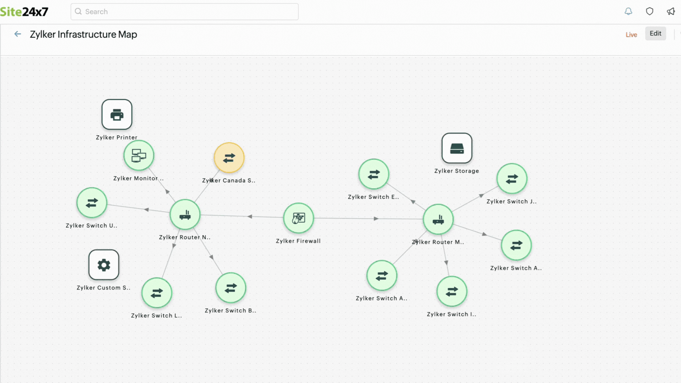
Task: Click the Site24x7 logo top left
Action: [25, 12]
